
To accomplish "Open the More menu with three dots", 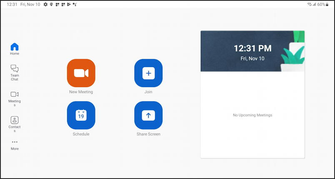I will (x=15, y=145).
